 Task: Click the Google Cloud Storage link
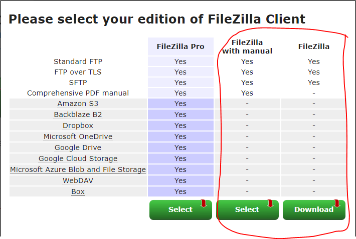point(78,158)
